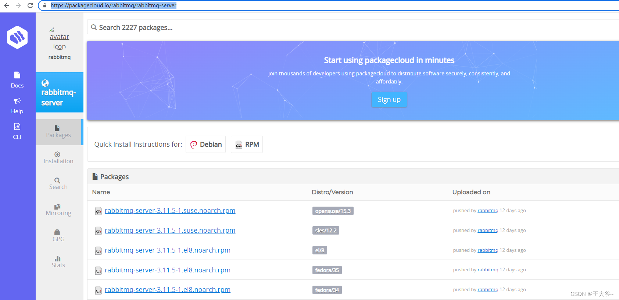Open rabbitmq uploader link in opensuse/15.3 row

click(488, 211)
